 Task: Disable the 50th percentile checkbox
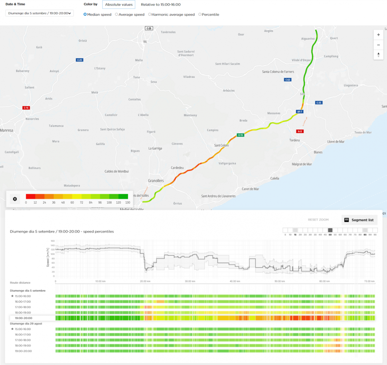click(x=330, y=230)
